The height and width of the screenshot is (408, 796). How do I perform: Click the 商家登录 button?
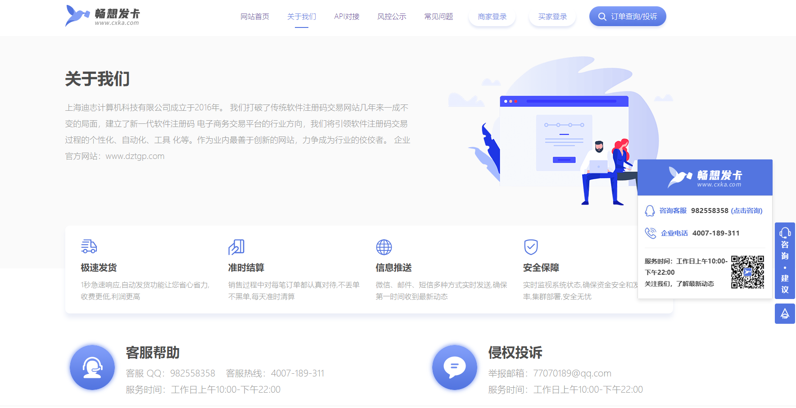tap(492, 17)
